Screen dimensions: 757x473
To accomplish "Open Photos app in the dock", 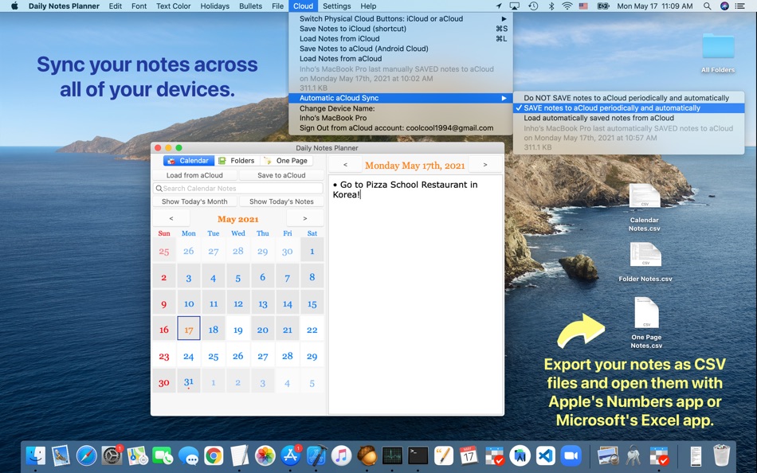I will click(265, 455).
